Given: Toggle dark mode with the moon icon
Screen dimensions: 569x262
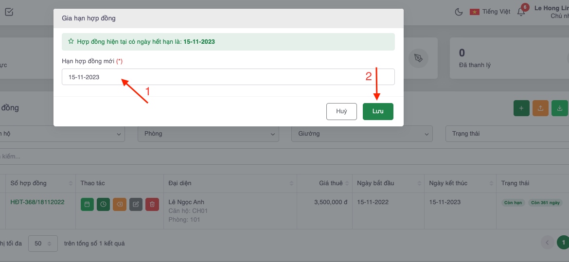Looking at the screenshot, I should pos(459,12).
